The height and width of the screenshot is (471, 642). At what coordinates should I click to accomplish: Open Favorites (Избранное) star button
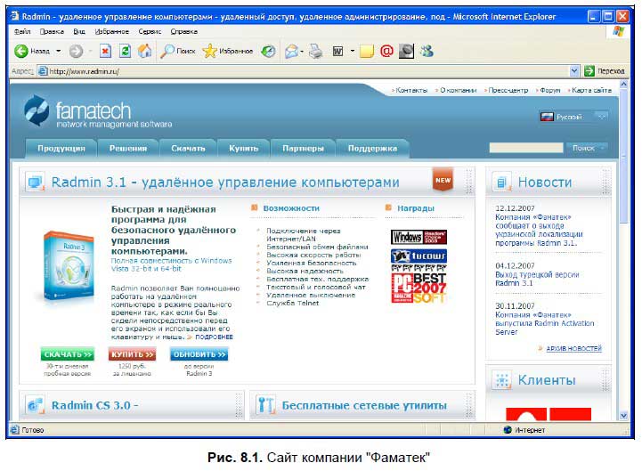click(x=228, y=52)
